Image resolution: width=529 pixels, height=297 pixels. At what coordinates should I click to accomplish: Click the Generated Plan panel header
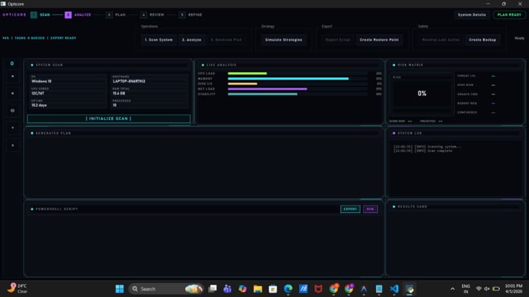[x=204, y=133]
